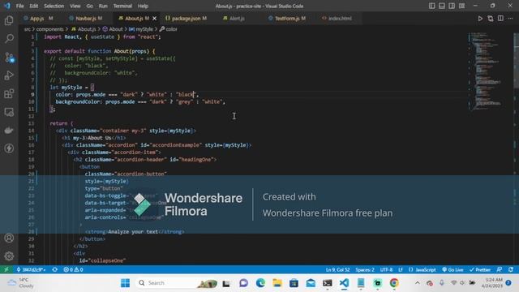Screen dimensions: 519x292
Task: Click Go Live in status bar
Action: (453, 269)
